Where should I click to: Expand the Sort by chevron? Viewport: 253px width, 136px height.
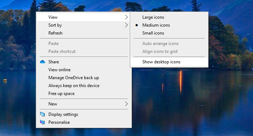pos(126,25)
